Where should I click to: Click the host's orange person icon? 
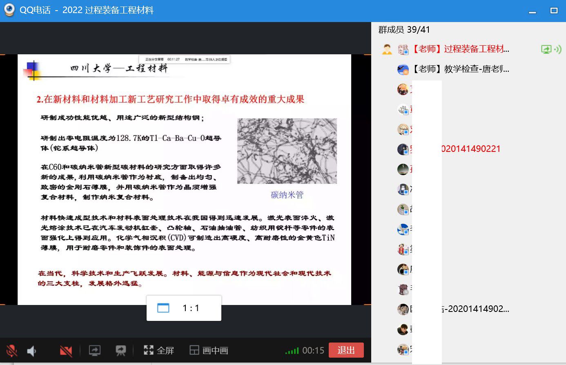click(x=387, y=49)
